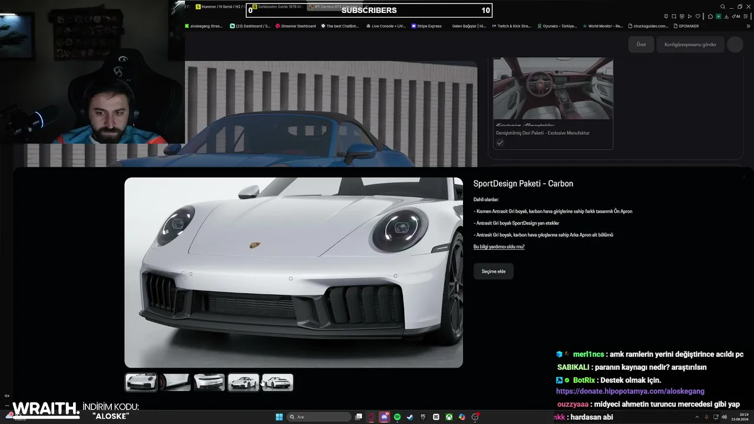Open Steam from the taskbar
Viewport: 754px width, 424px height.
410,417
